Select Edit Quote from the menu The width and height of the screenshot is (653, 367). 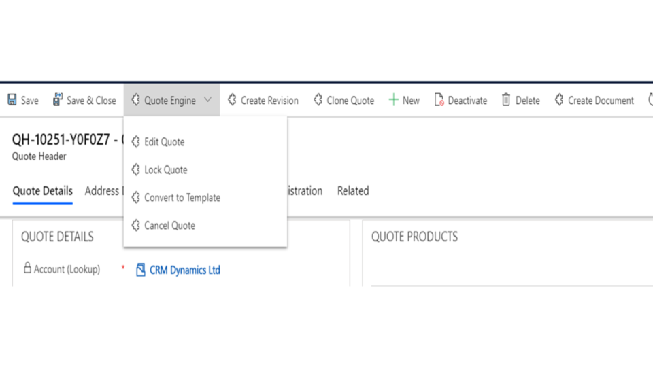coord(164,142)
